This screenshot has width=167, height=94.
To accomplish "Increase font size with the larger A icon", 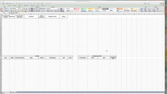I will coord(24,9).
